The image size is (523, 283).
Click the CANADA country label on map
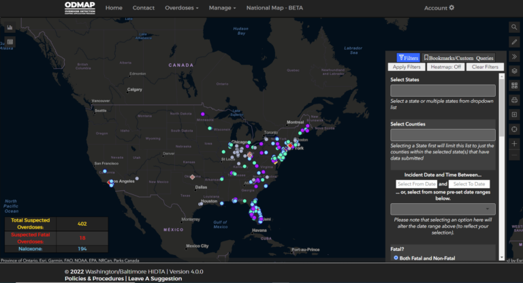pos(180,65)
